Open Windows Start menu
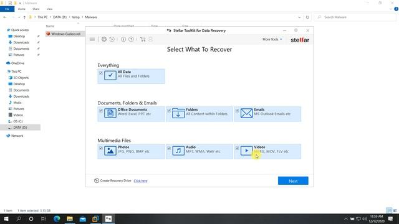 (6, 218)
